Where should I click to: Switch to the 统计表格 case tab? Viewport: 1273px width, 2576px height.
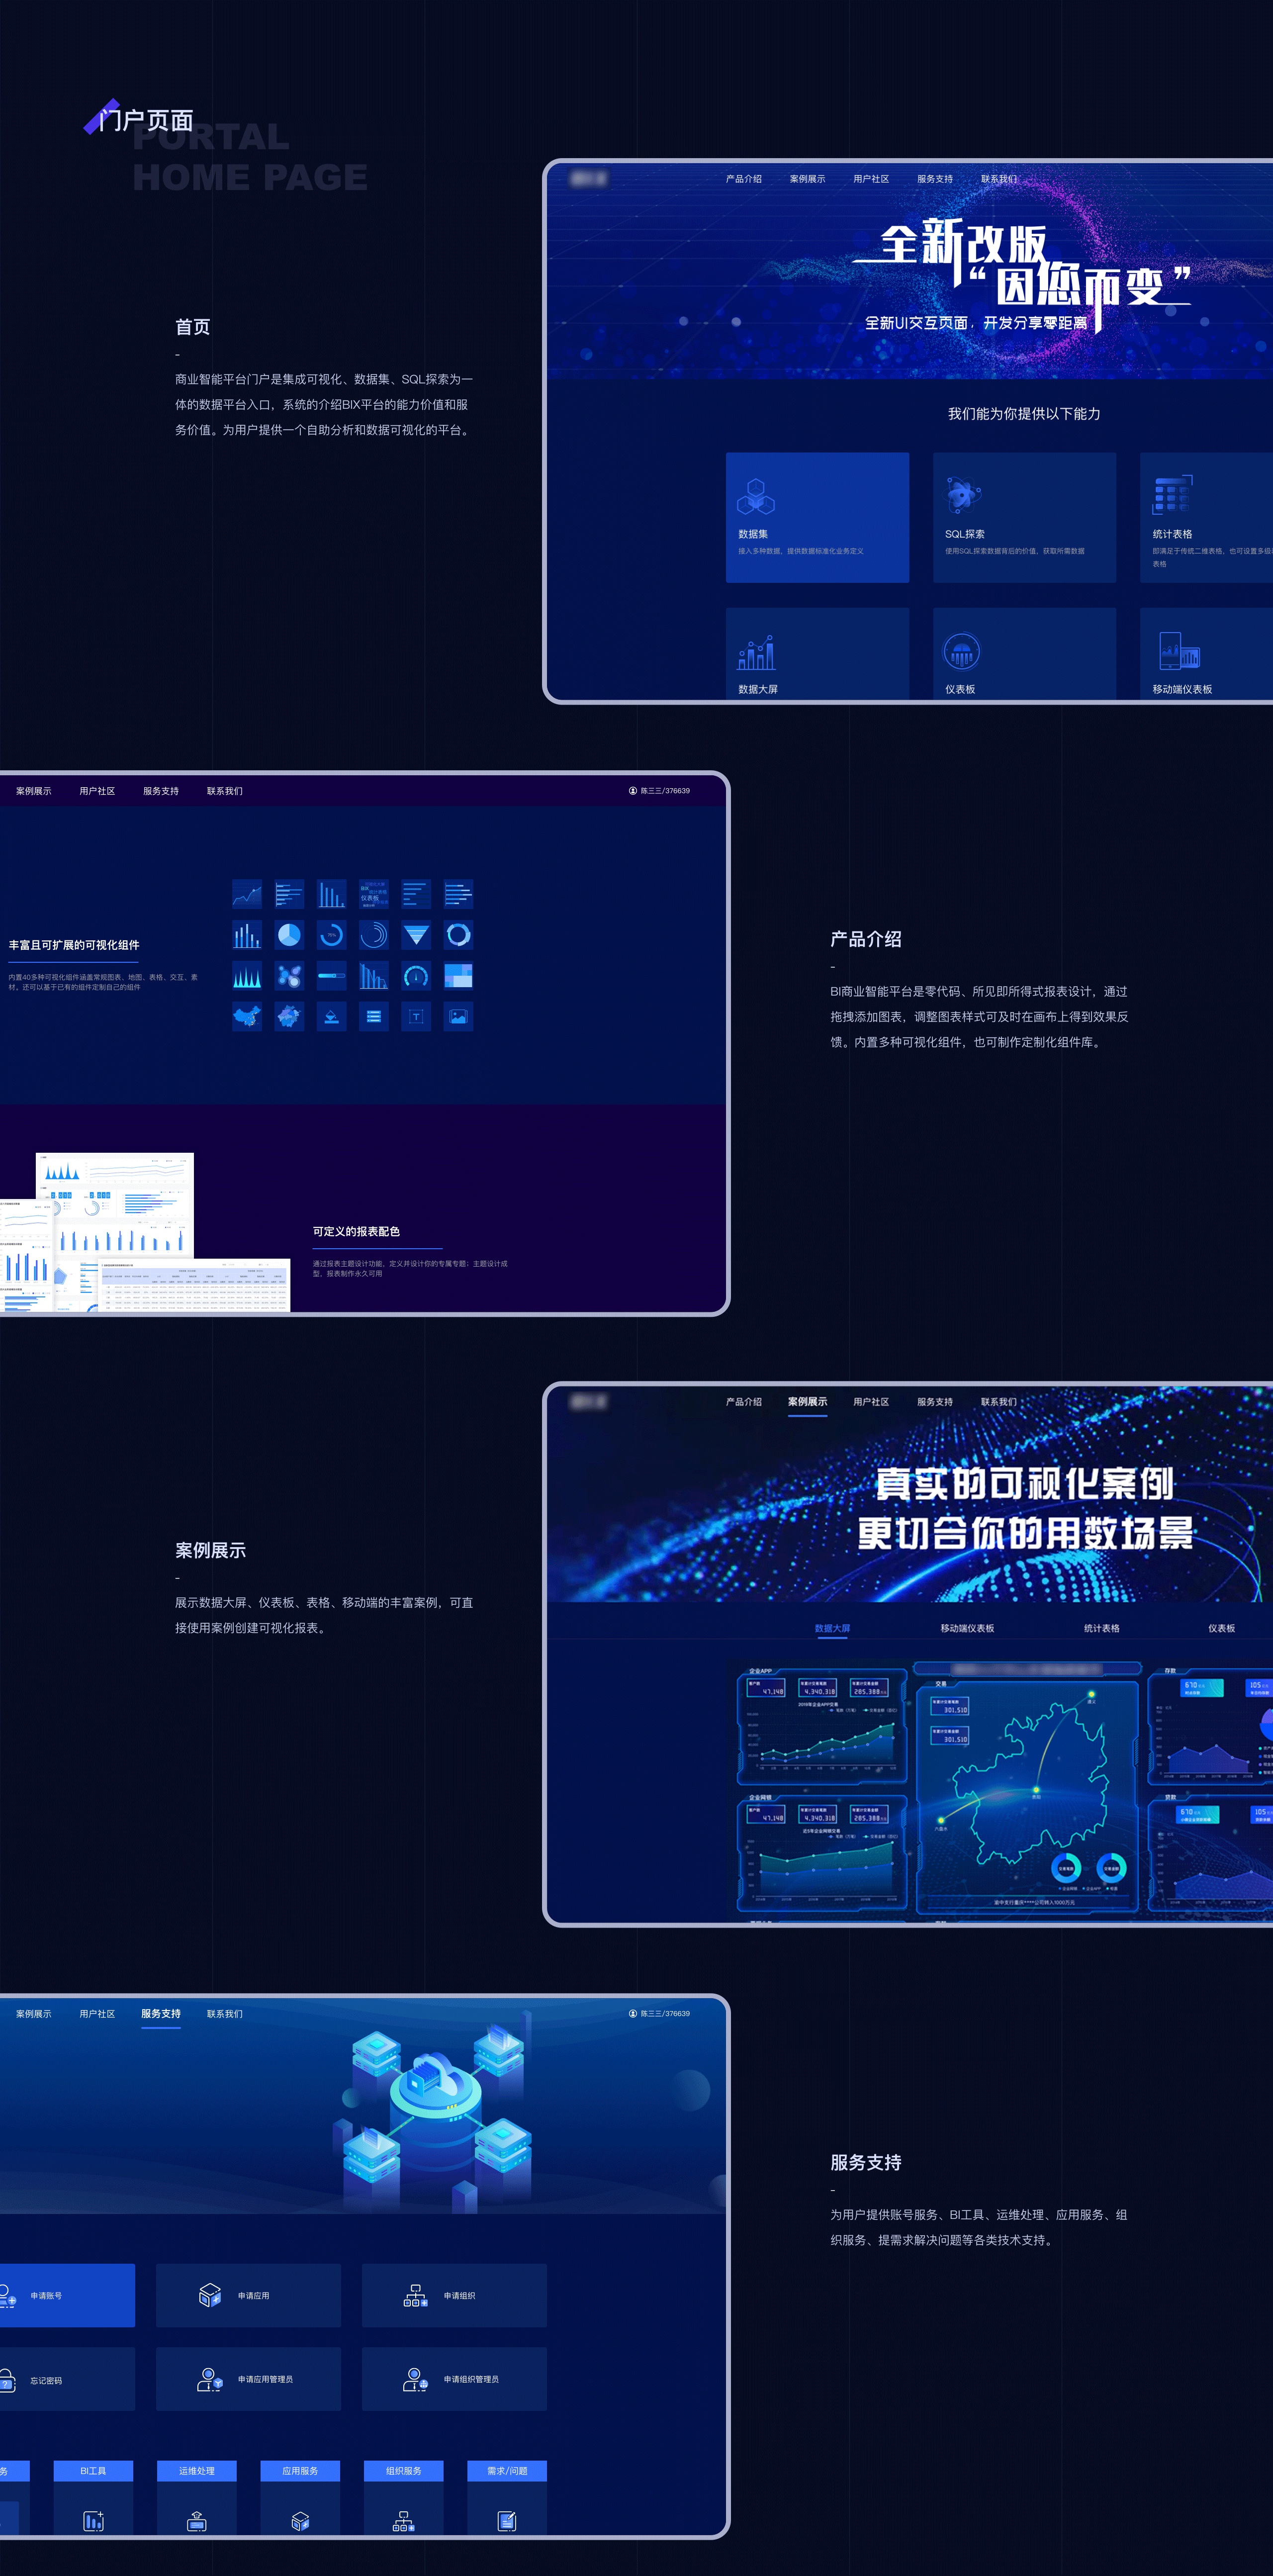click(1102, 1628)
